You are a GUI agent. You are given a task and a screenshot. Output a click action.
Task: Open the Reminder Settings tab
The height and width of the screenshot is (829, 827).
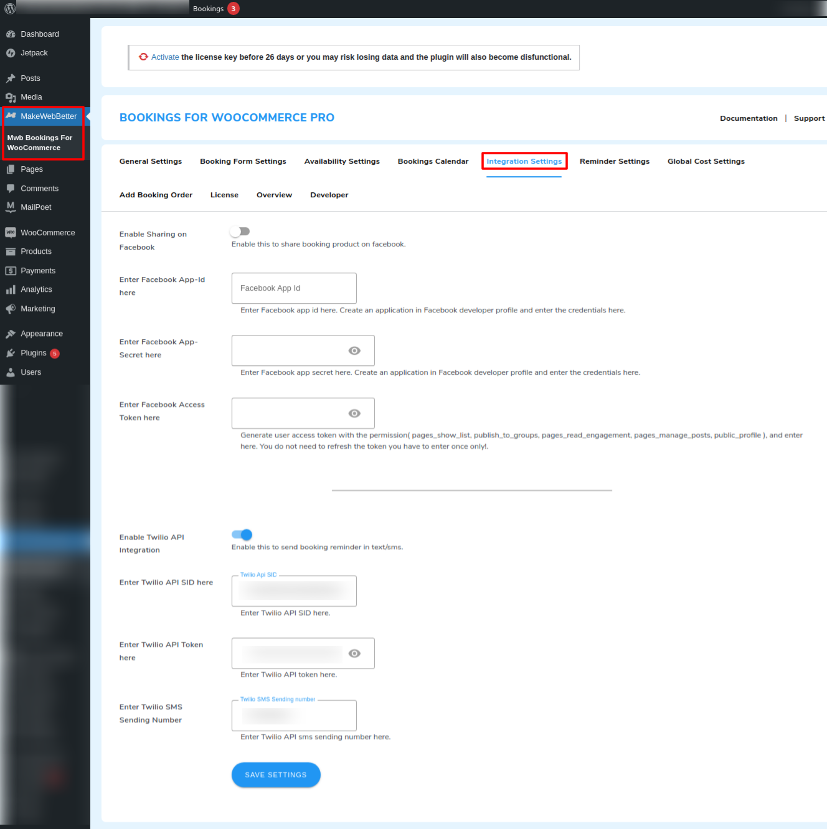coord(615,161)
